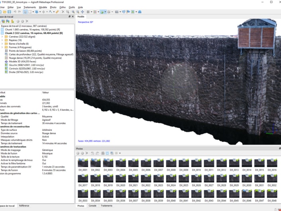Switch to the Référence tab

coord(24,206)
